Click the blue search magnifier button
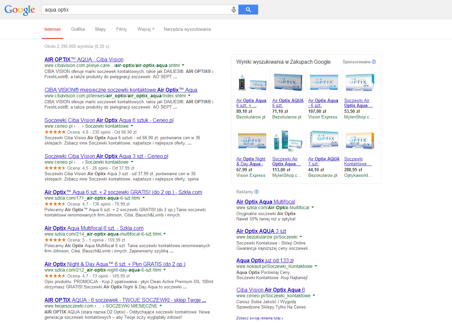452x325 pixels. coord(248,10)
